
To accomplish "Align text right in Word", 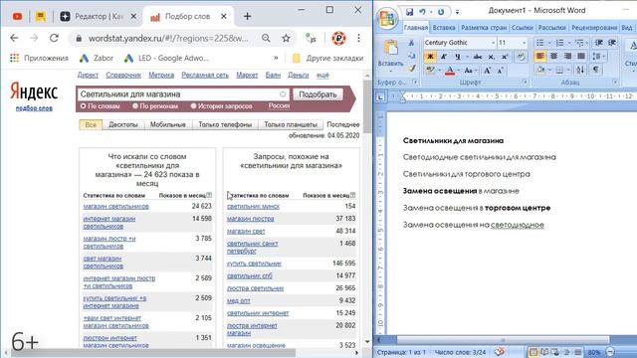I will tap(567, 56).
